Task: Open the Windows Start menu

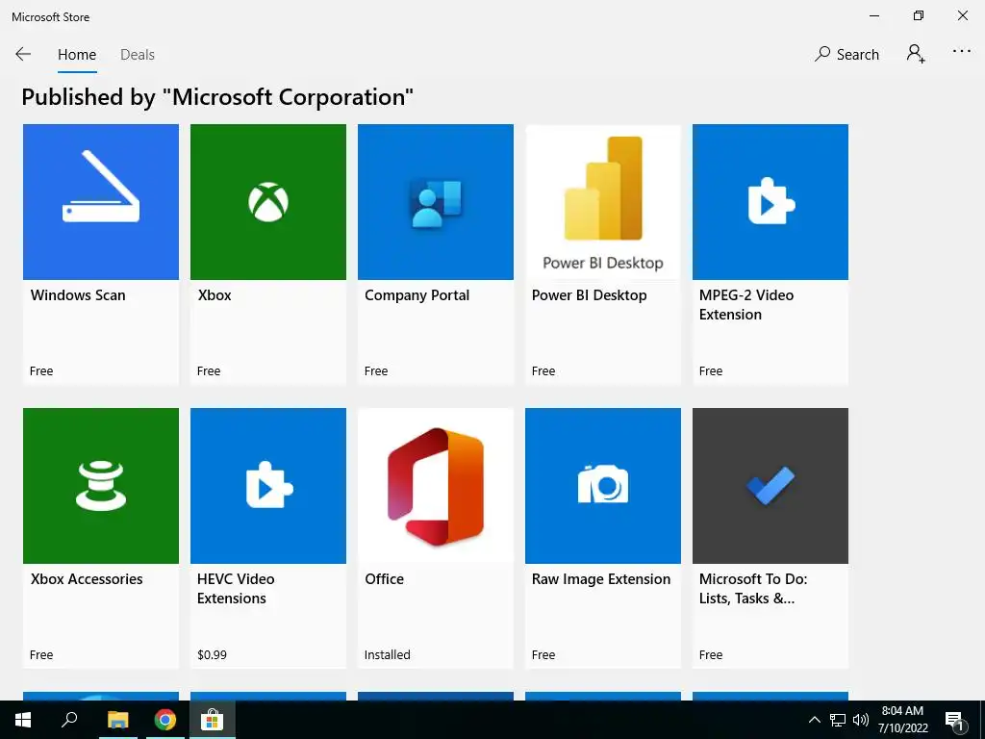Action: (23, 720)
